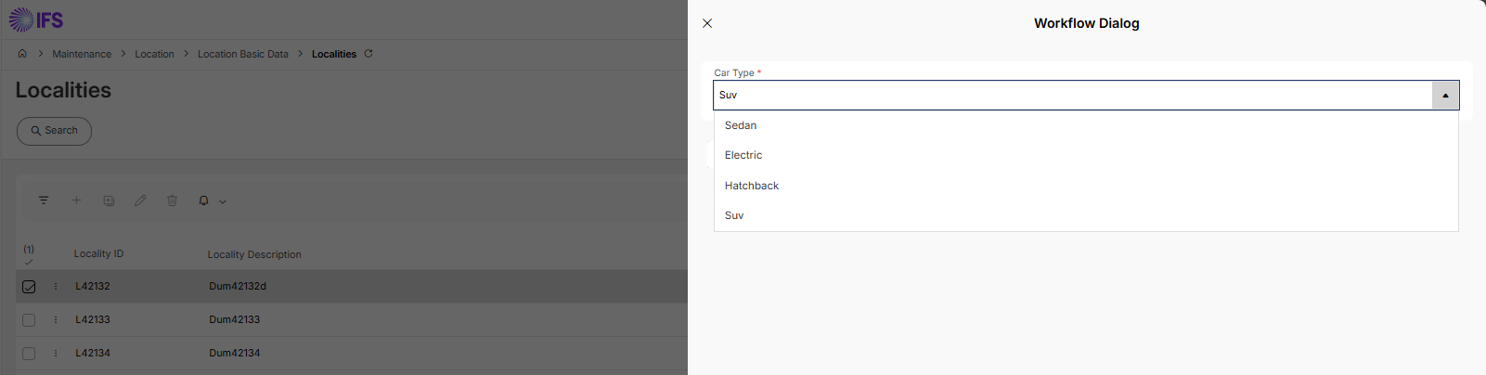Choose Hatchback from the Car Type list

coord(1086,186)
